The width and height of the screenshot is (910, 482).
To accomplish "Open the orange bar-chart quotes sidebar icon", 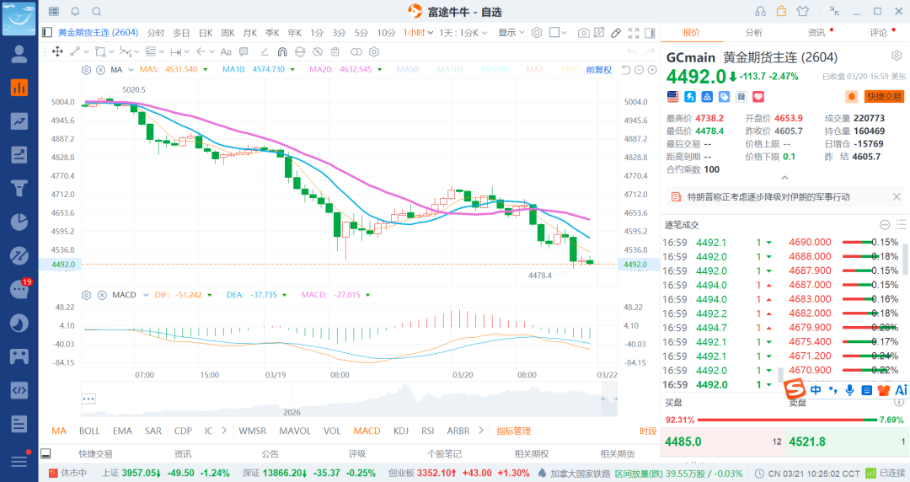I will tap(19, 88).
